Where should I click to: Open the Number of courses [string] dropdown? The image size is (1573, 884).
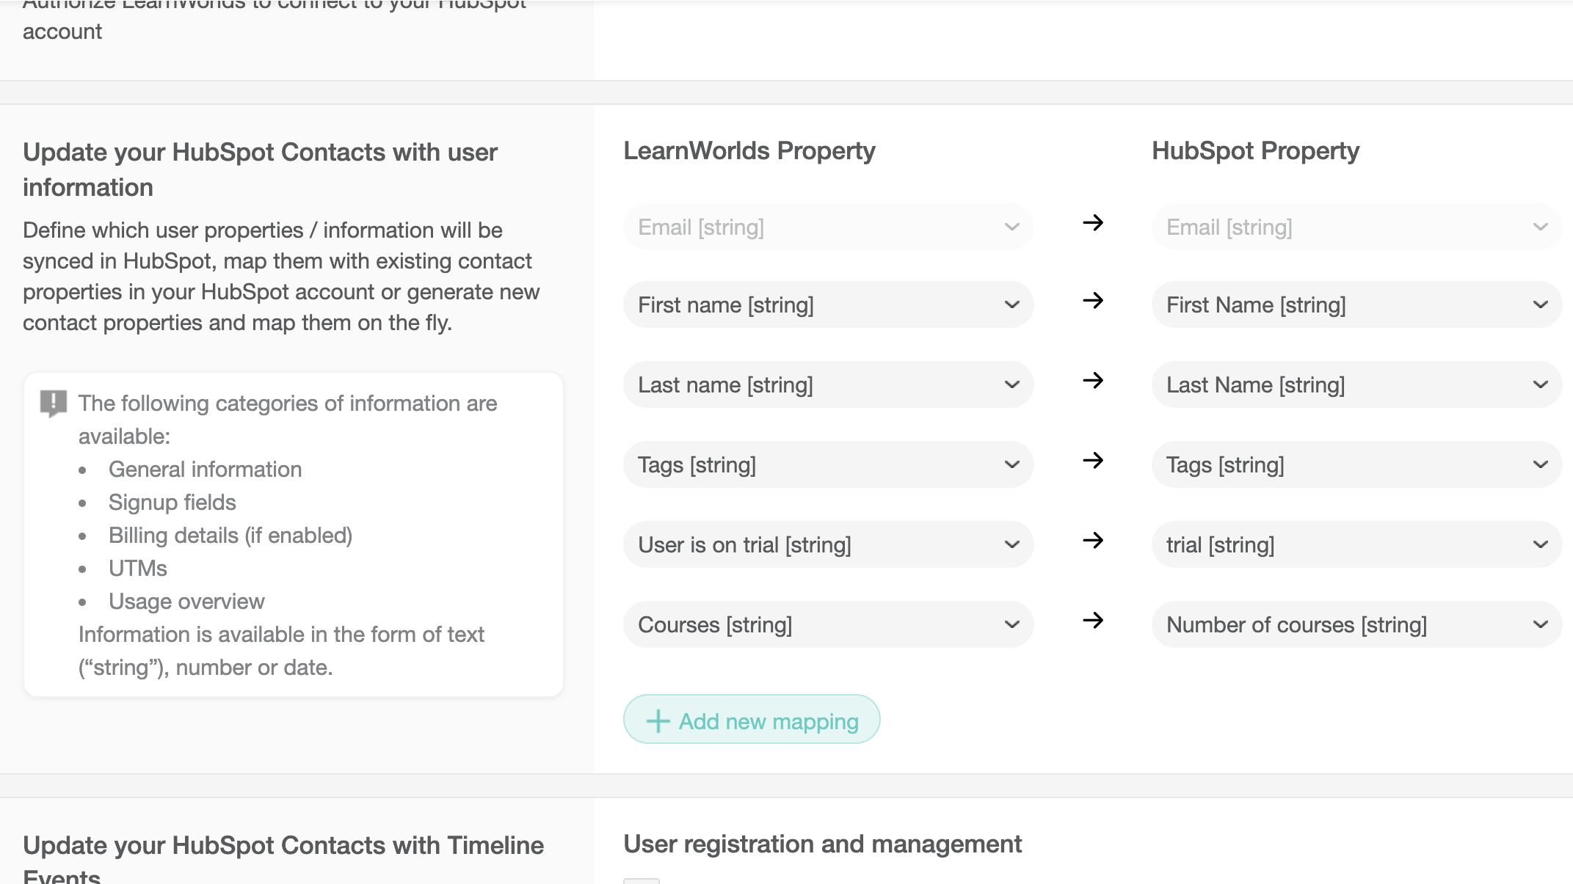pyautogui.click(x=1356, y=624)
